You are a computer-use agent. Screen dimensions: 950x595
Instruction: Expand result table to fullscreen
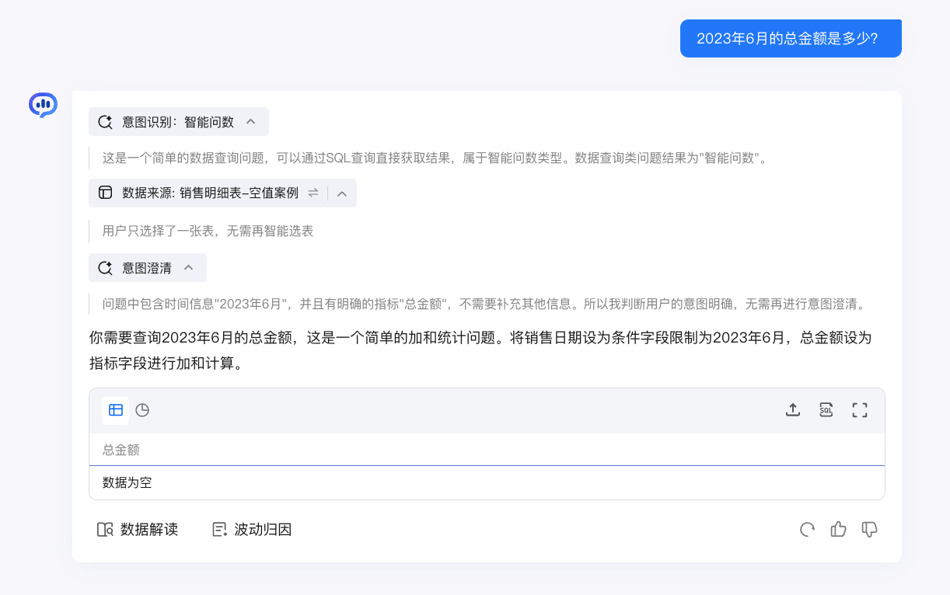pyautogui.click(x=860, y=410)
